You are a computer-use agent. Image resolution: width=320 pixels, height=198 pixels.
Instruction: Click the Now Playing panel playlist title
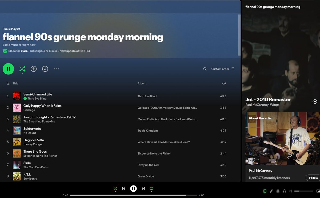(x=273, y=7)
